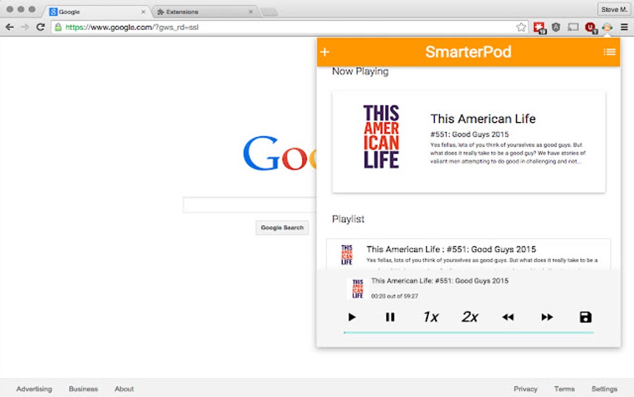Open a new tab
This screenshot has width=634, height=397.
[269, 12]
